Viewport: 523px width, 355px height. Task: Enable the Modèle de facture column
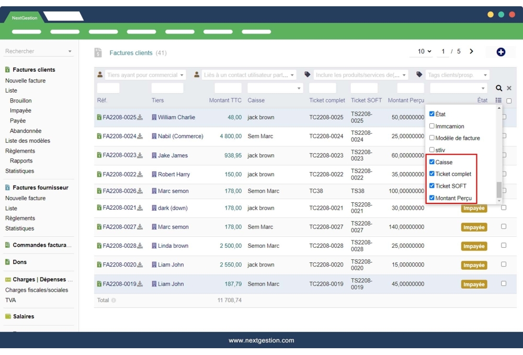432,138
